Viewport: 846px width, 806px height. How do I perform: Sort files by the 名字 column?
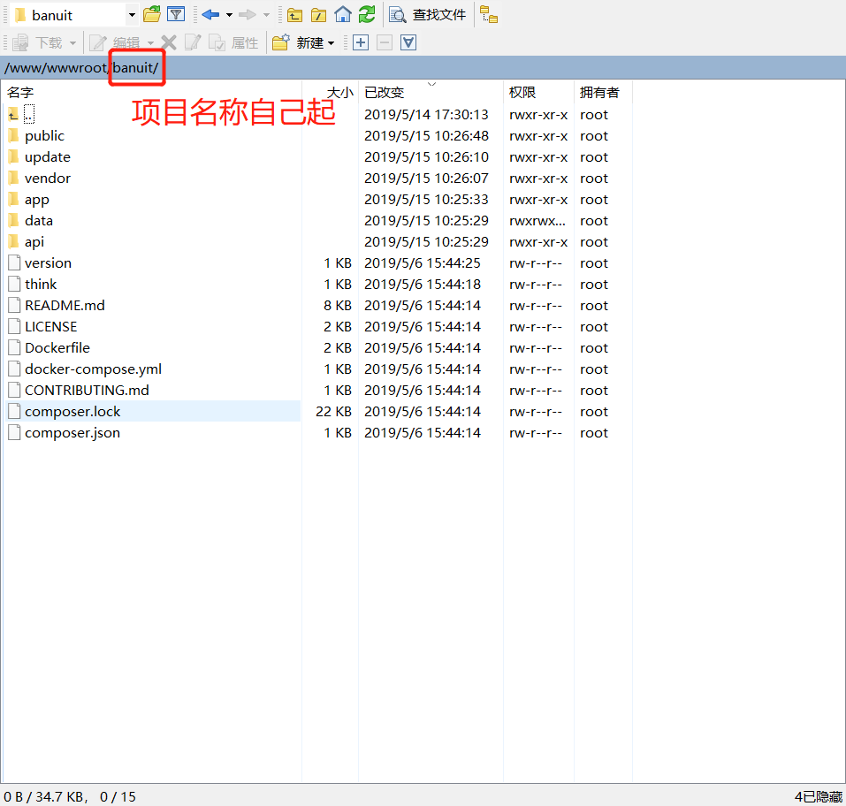tap(21, 92)
